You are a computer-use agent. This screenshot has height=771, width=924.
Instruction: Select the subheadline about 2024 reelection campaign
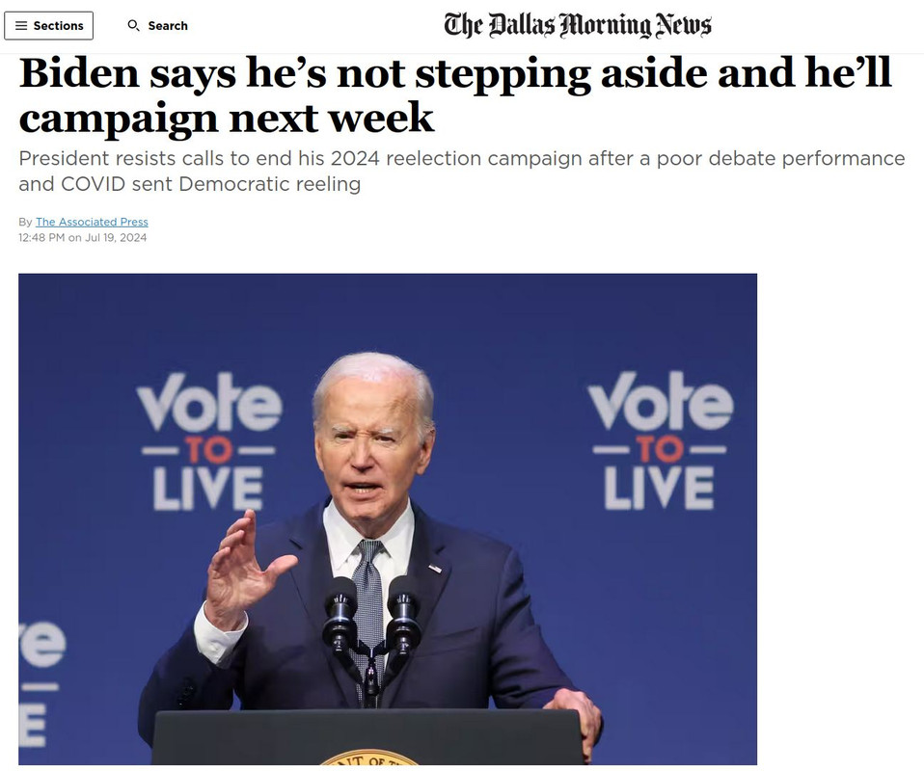coord(461,171)
